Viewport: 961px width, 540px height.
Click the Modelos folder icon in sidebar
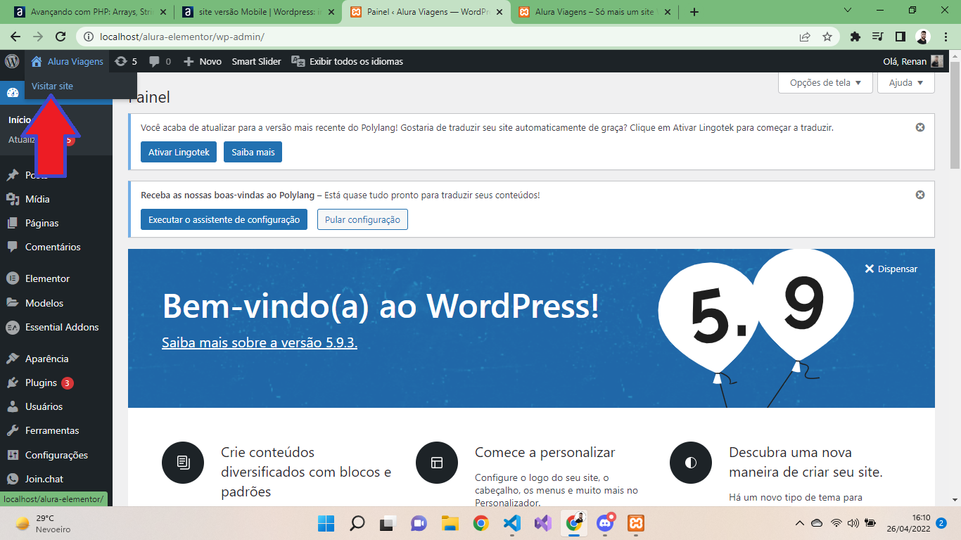13,303
